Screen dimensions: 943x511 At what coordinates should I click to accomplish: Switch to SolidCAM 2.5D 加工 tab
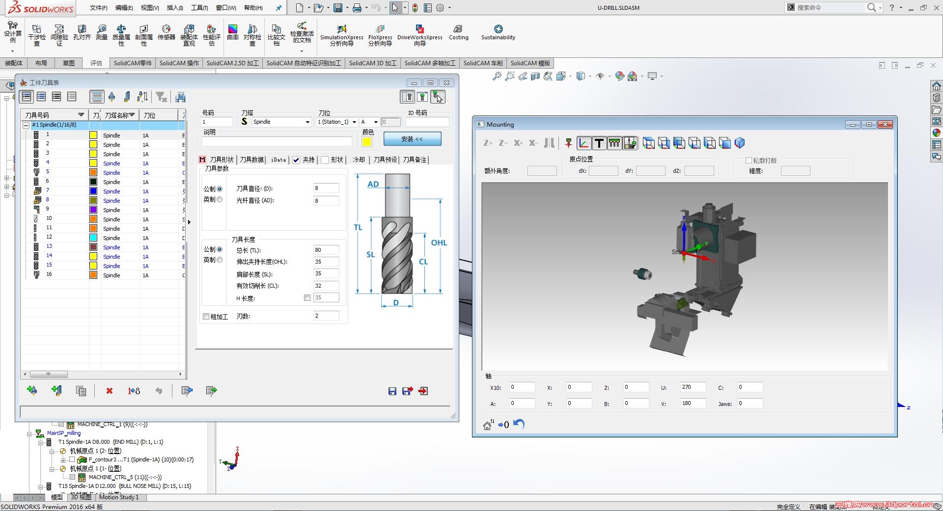click(x=232, y=63)
